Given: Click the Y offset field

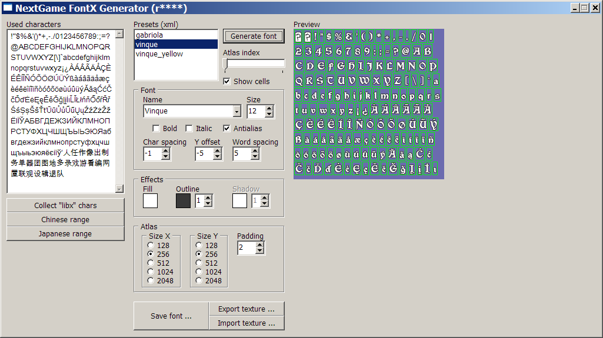Looking at the screenshot, I should [204, 154].
